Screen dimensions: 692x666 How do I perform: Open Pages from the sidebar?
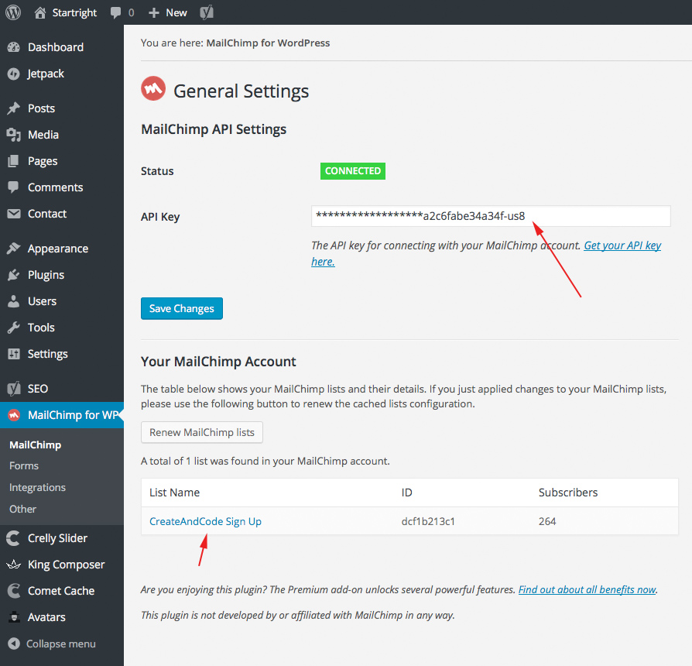[x=43, y=161]
